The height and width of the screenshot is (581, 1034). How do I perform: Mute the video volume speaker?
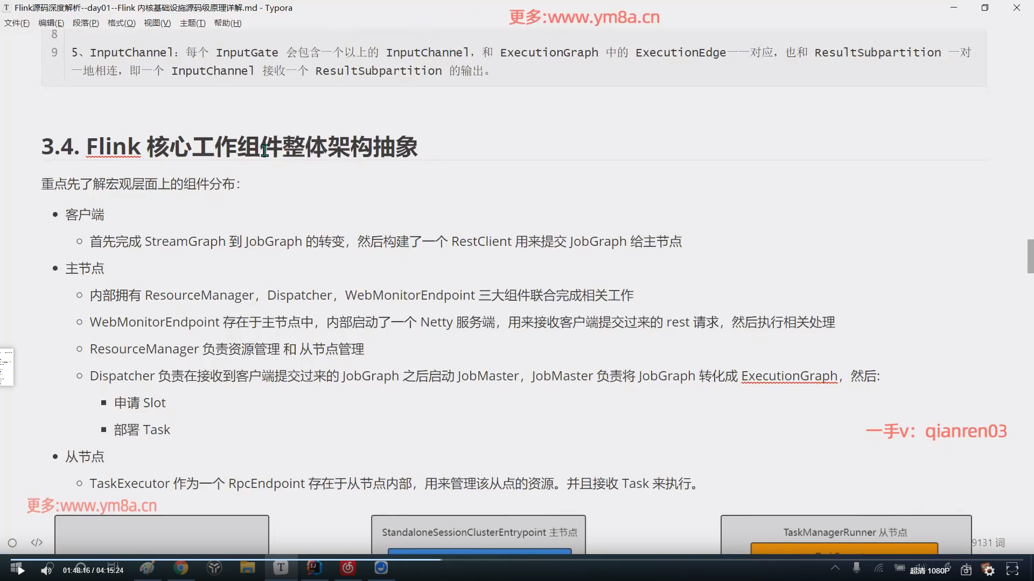(x=47, y=570)
